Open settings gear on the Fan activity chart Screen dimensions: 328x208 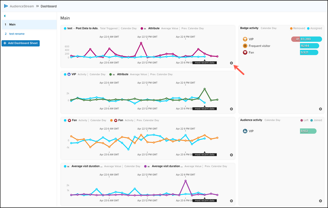click(231, 155)
